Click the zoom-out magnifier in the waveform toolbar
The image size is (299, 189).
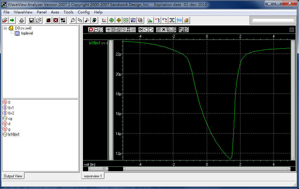pyautogui.click(x=96, y=30)
